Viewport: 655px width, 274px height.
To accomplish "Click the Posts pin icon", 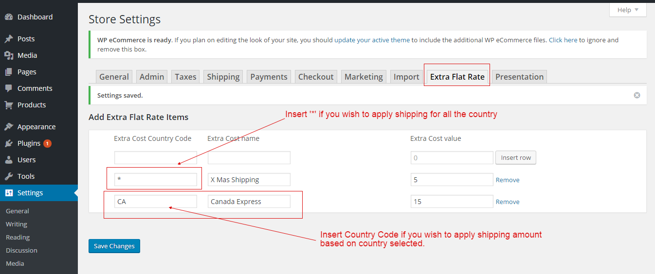I will click(9, 39).
